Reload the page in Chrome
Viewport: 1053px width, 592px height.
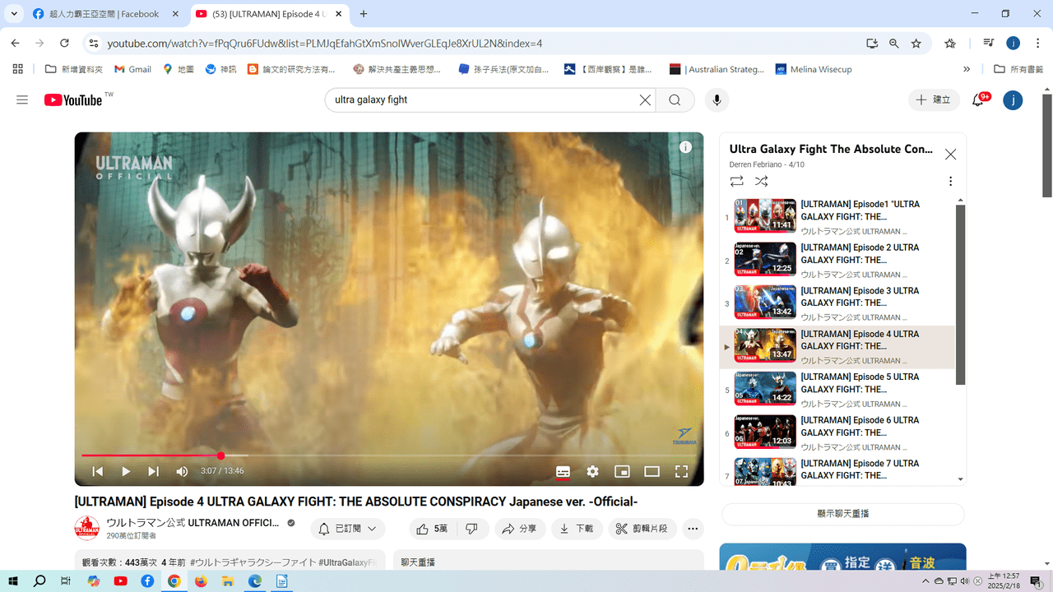[64, 43]
